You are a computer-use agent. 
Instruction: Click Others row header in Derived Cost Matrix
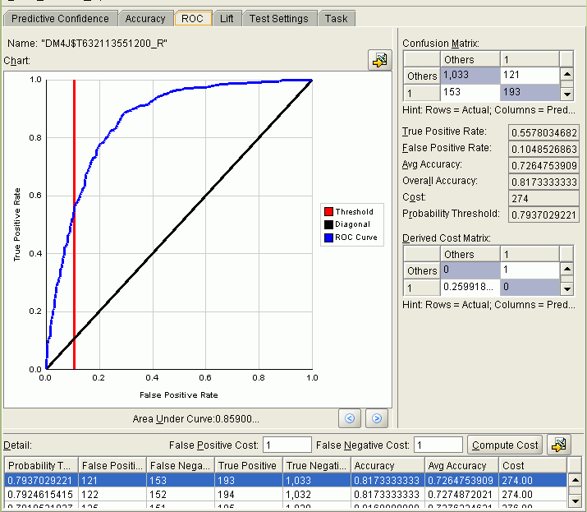[422, 270]
